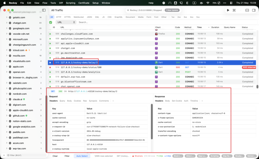Expand the gstatic.com domain group
The image size is (259, 159).
[7, 17]
